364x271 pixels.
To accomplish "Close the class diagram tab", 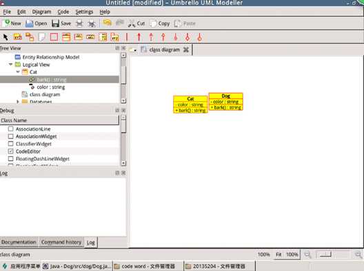I will click(186, 50).
